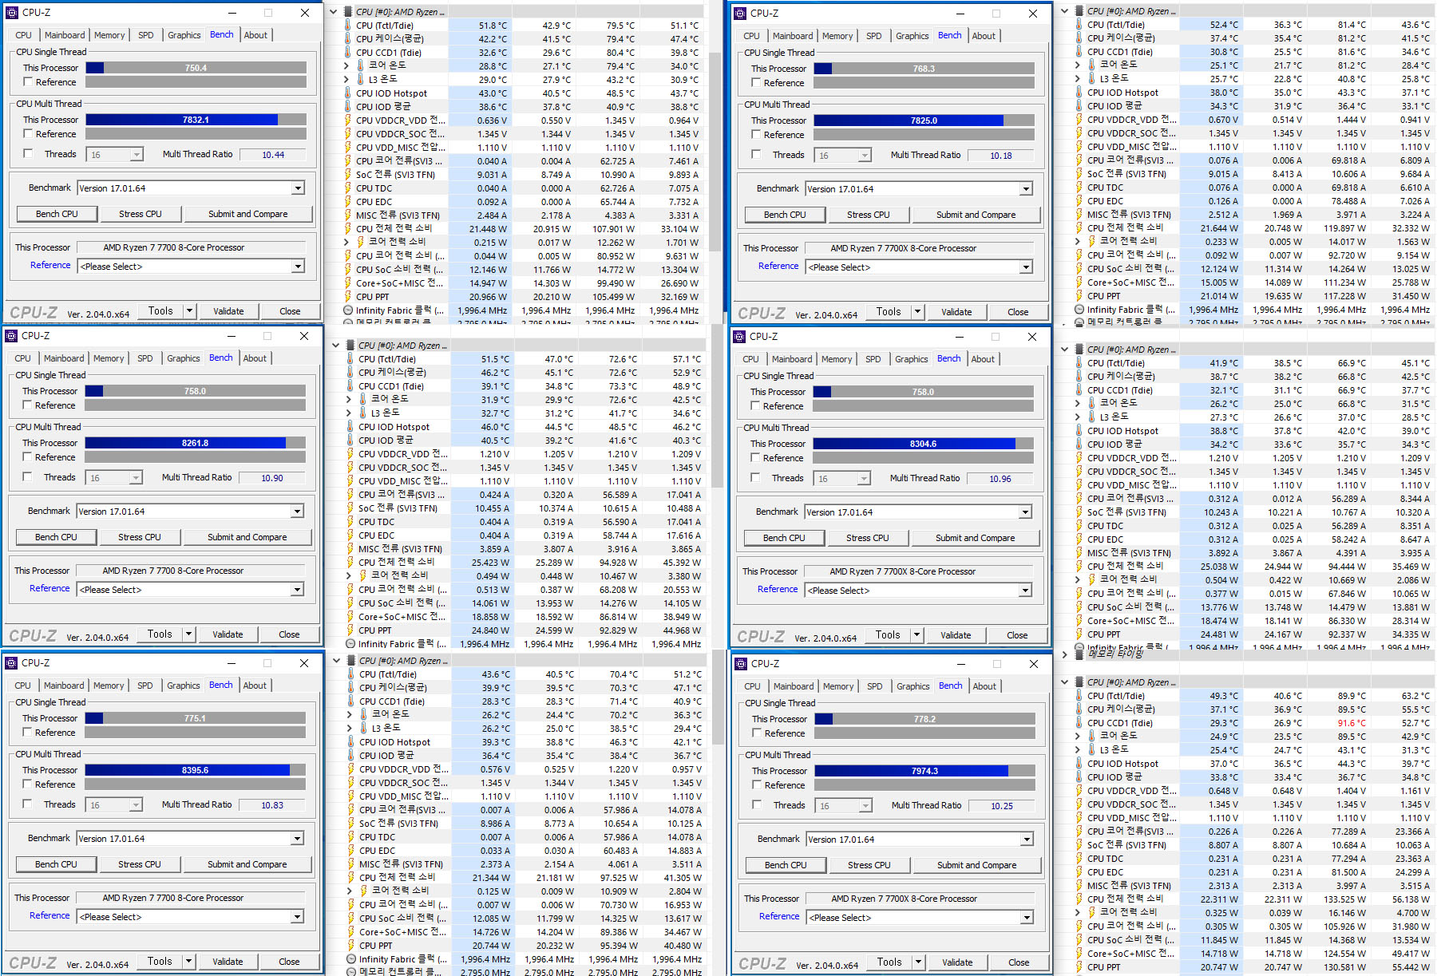Click CPU-Z title icon in 7974.3 score window

coord(741,664)
